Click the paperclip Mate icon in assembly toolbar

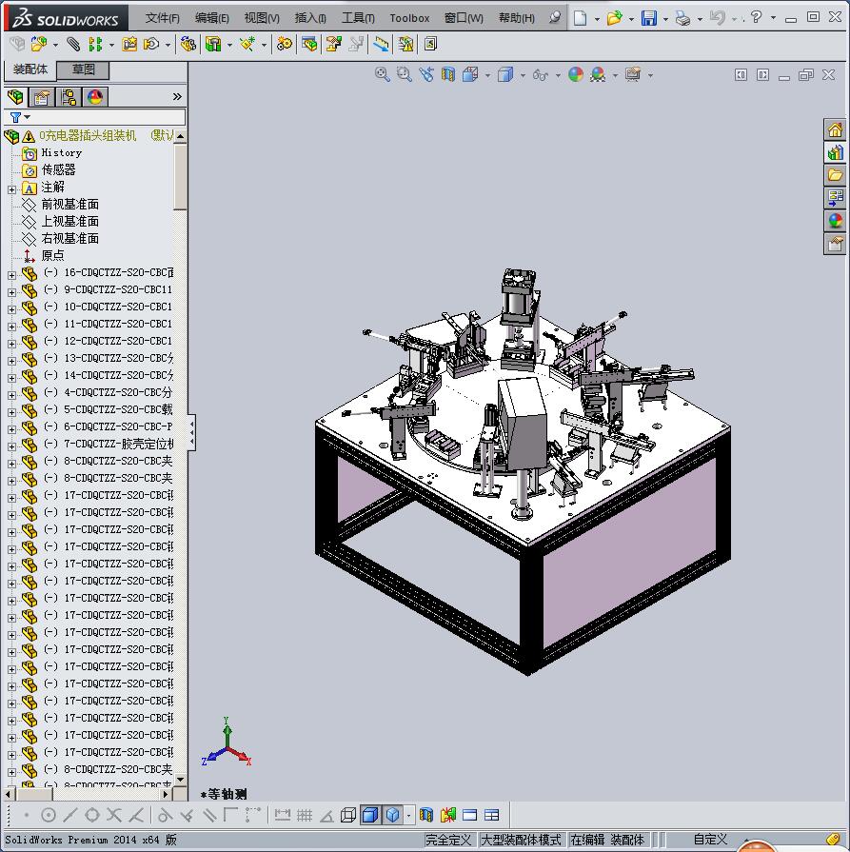[73, 44]
